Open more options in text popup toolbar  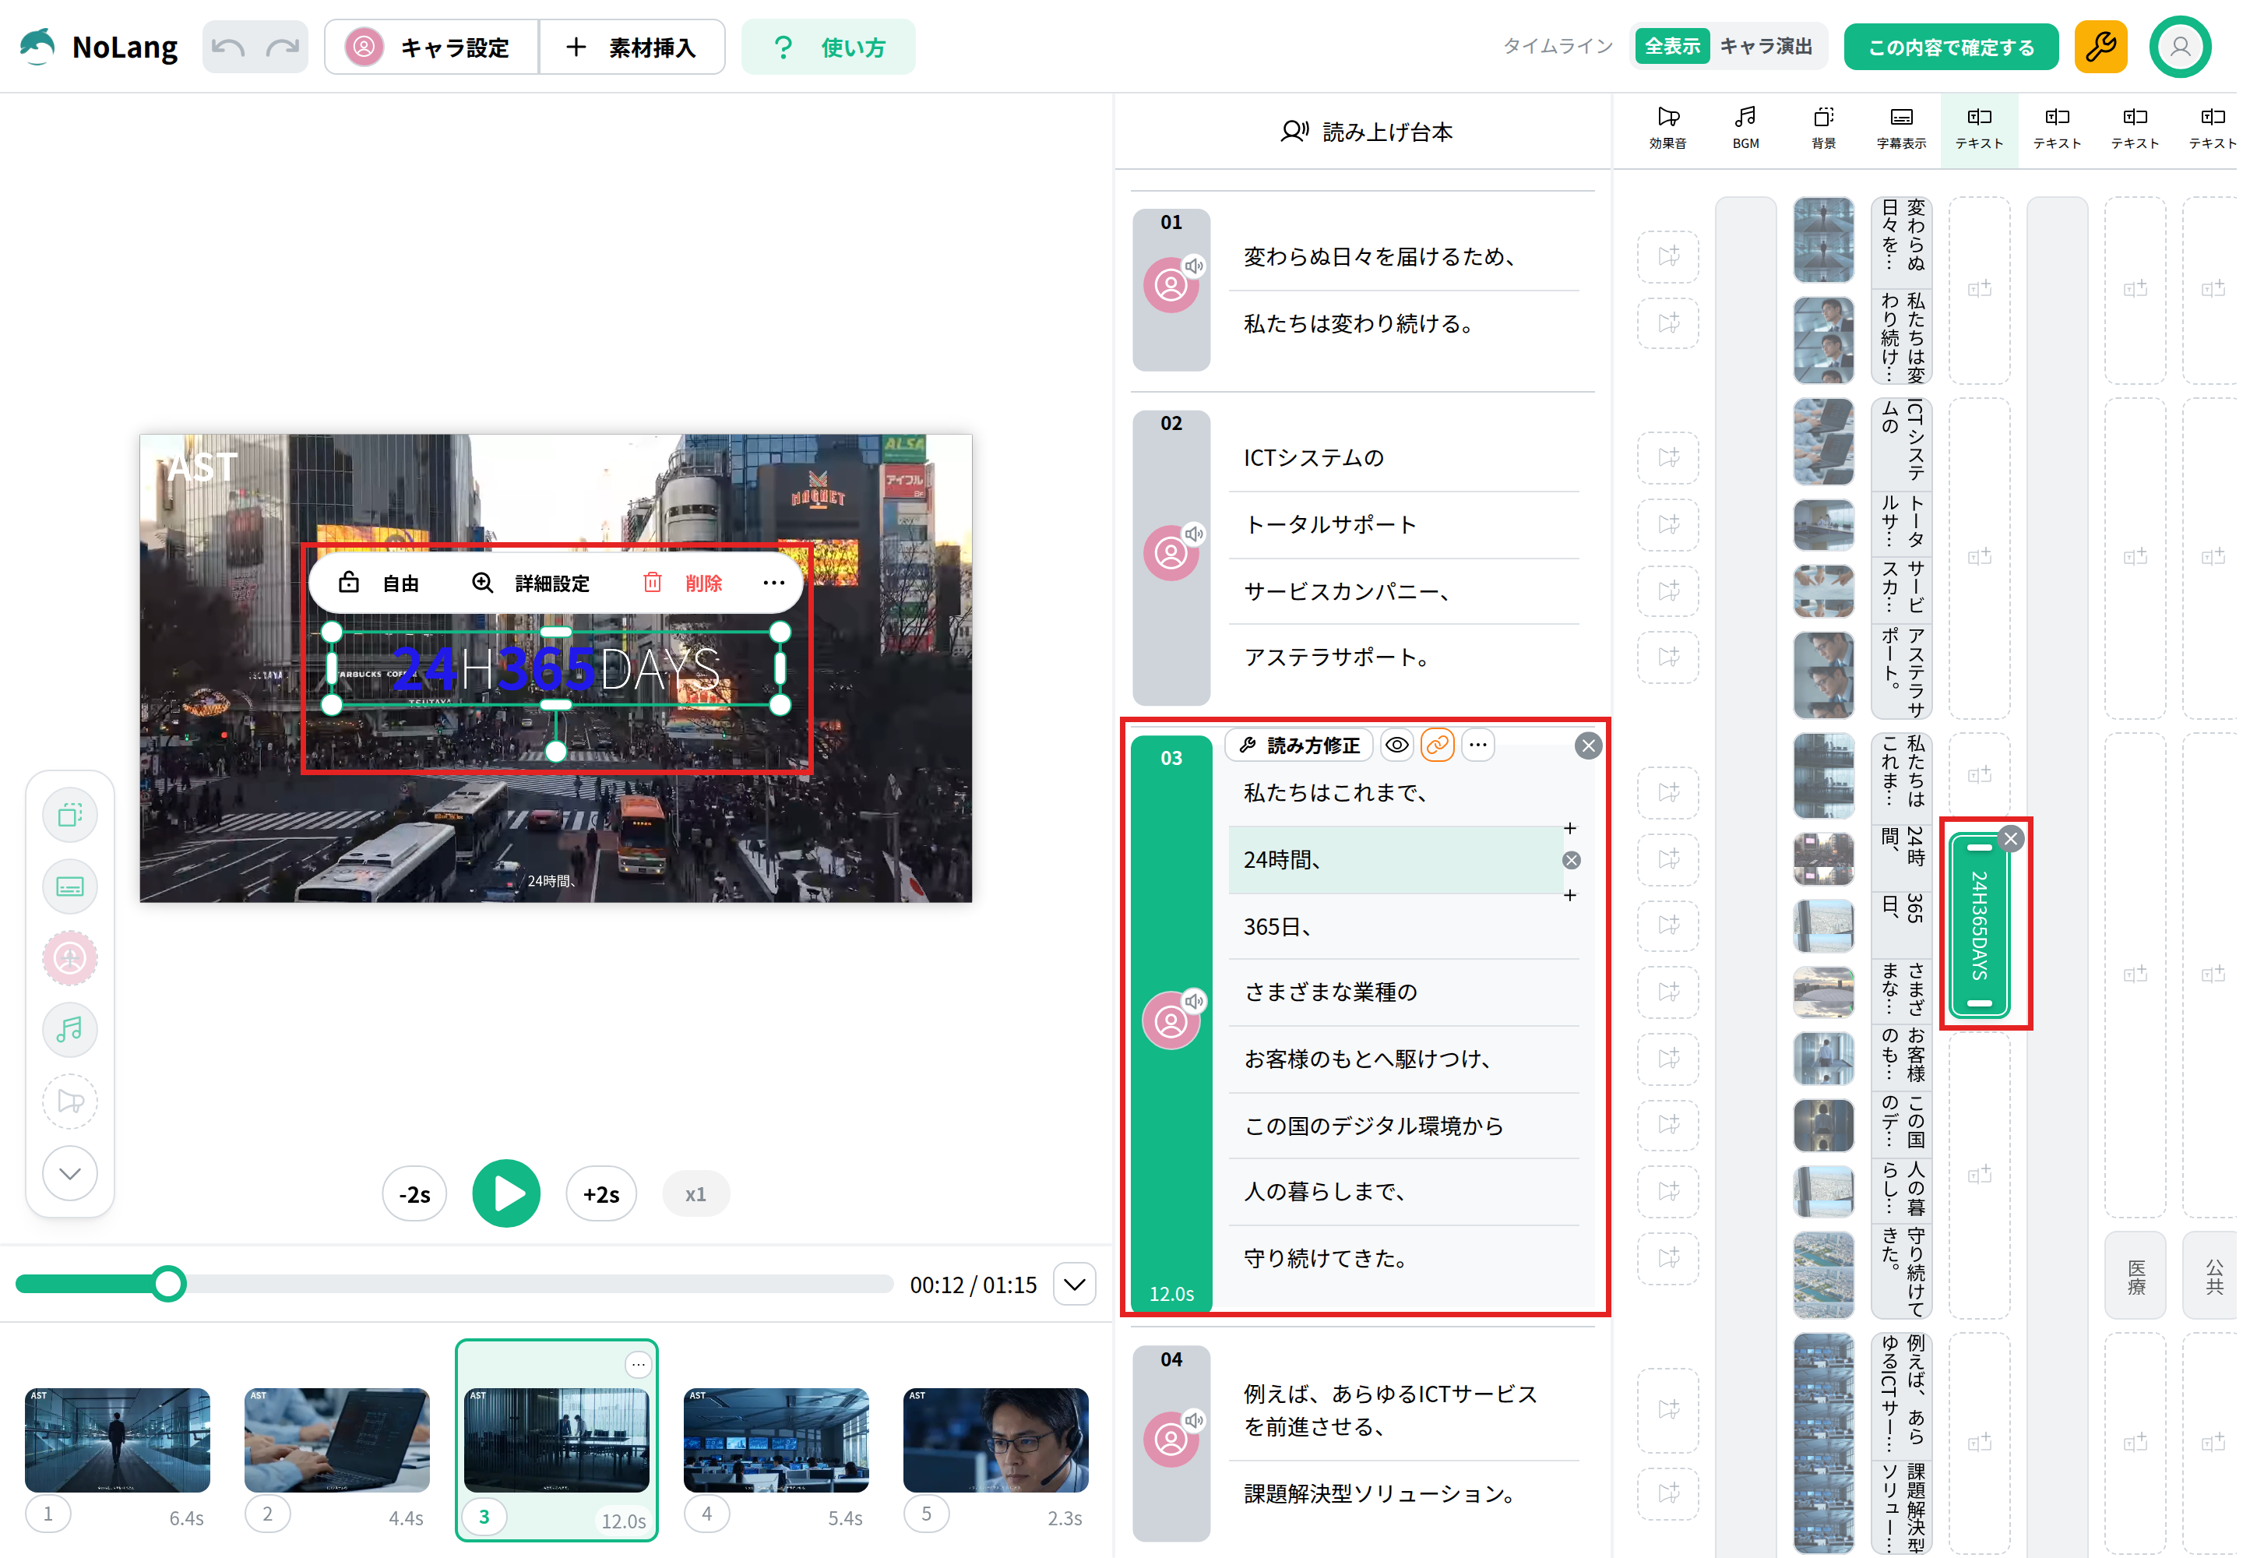pos(774,583)
